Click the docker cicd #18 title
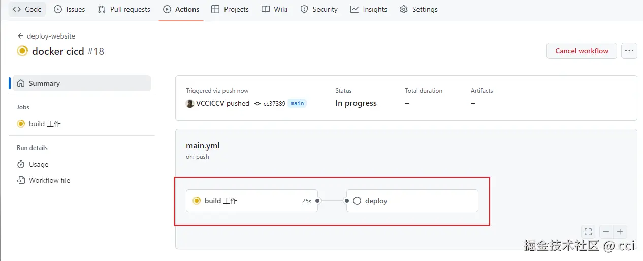Image resolution: width=643 pixels, height=261 pixels. click(x=68, y=51)
